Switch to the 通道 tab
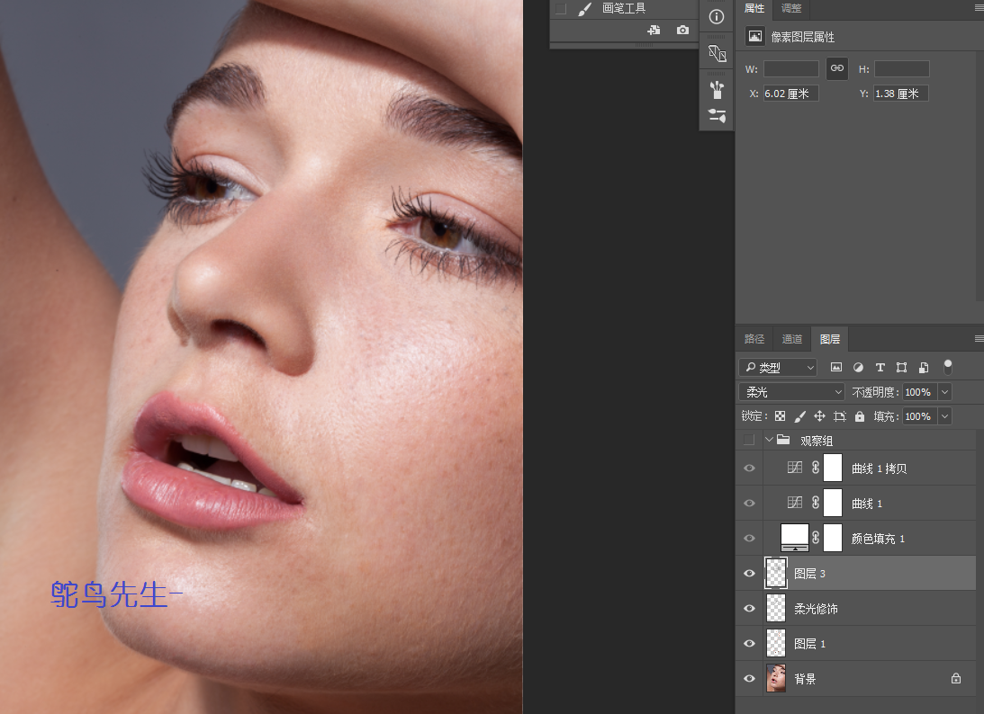Image resolution: width=984 pixels, height=714 pixels. click(791, 339)
